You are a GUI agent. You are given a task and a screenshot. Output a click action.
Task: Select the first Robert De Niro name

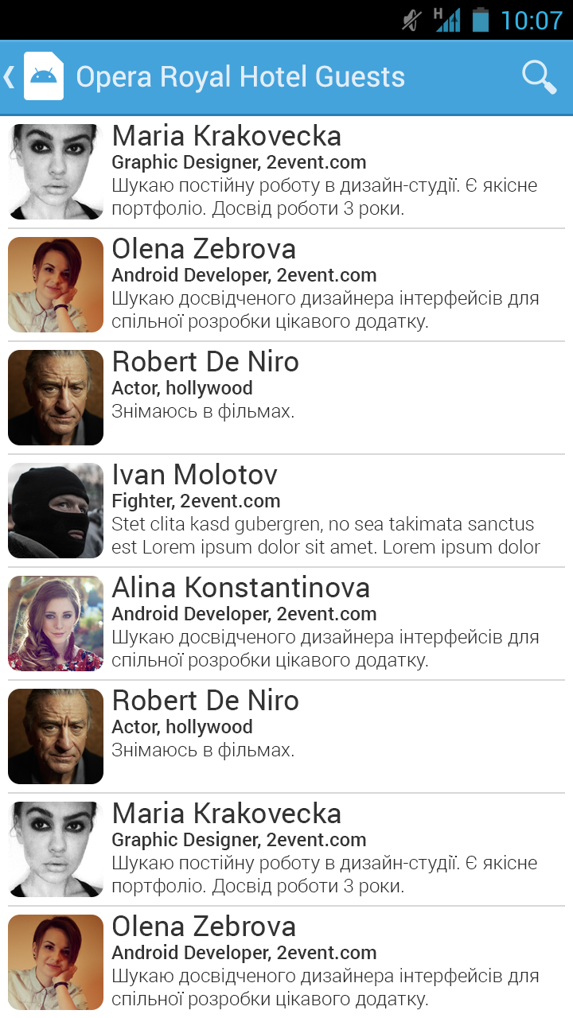(205, 362)
